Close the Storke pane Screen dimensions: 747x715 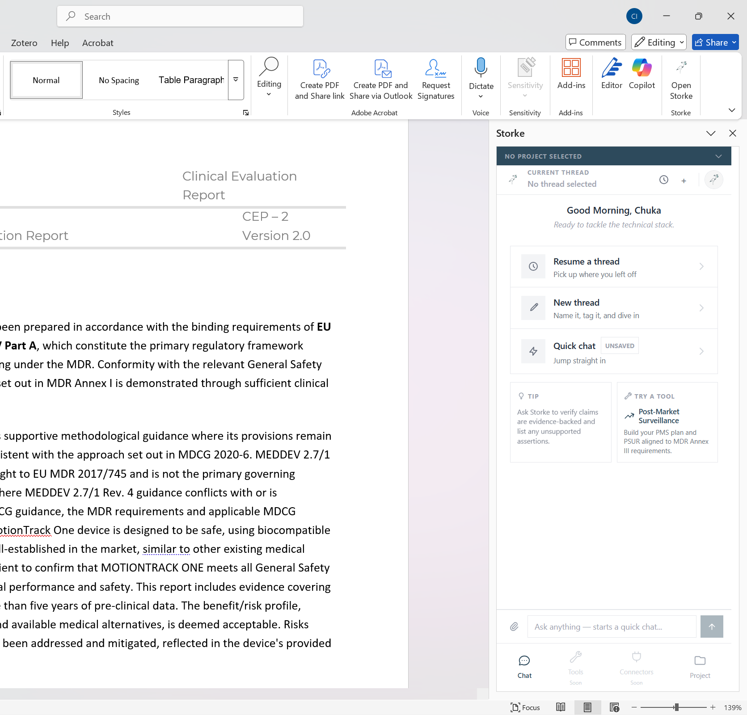tap(732, 133)
